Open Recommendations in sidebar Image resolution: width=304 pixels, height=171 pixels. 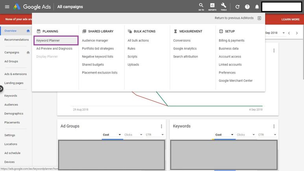pos(17,40)
